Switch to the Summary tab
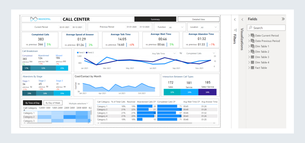Image resolution: width=305 pixels, height=143 pixels. coord(155,19)
